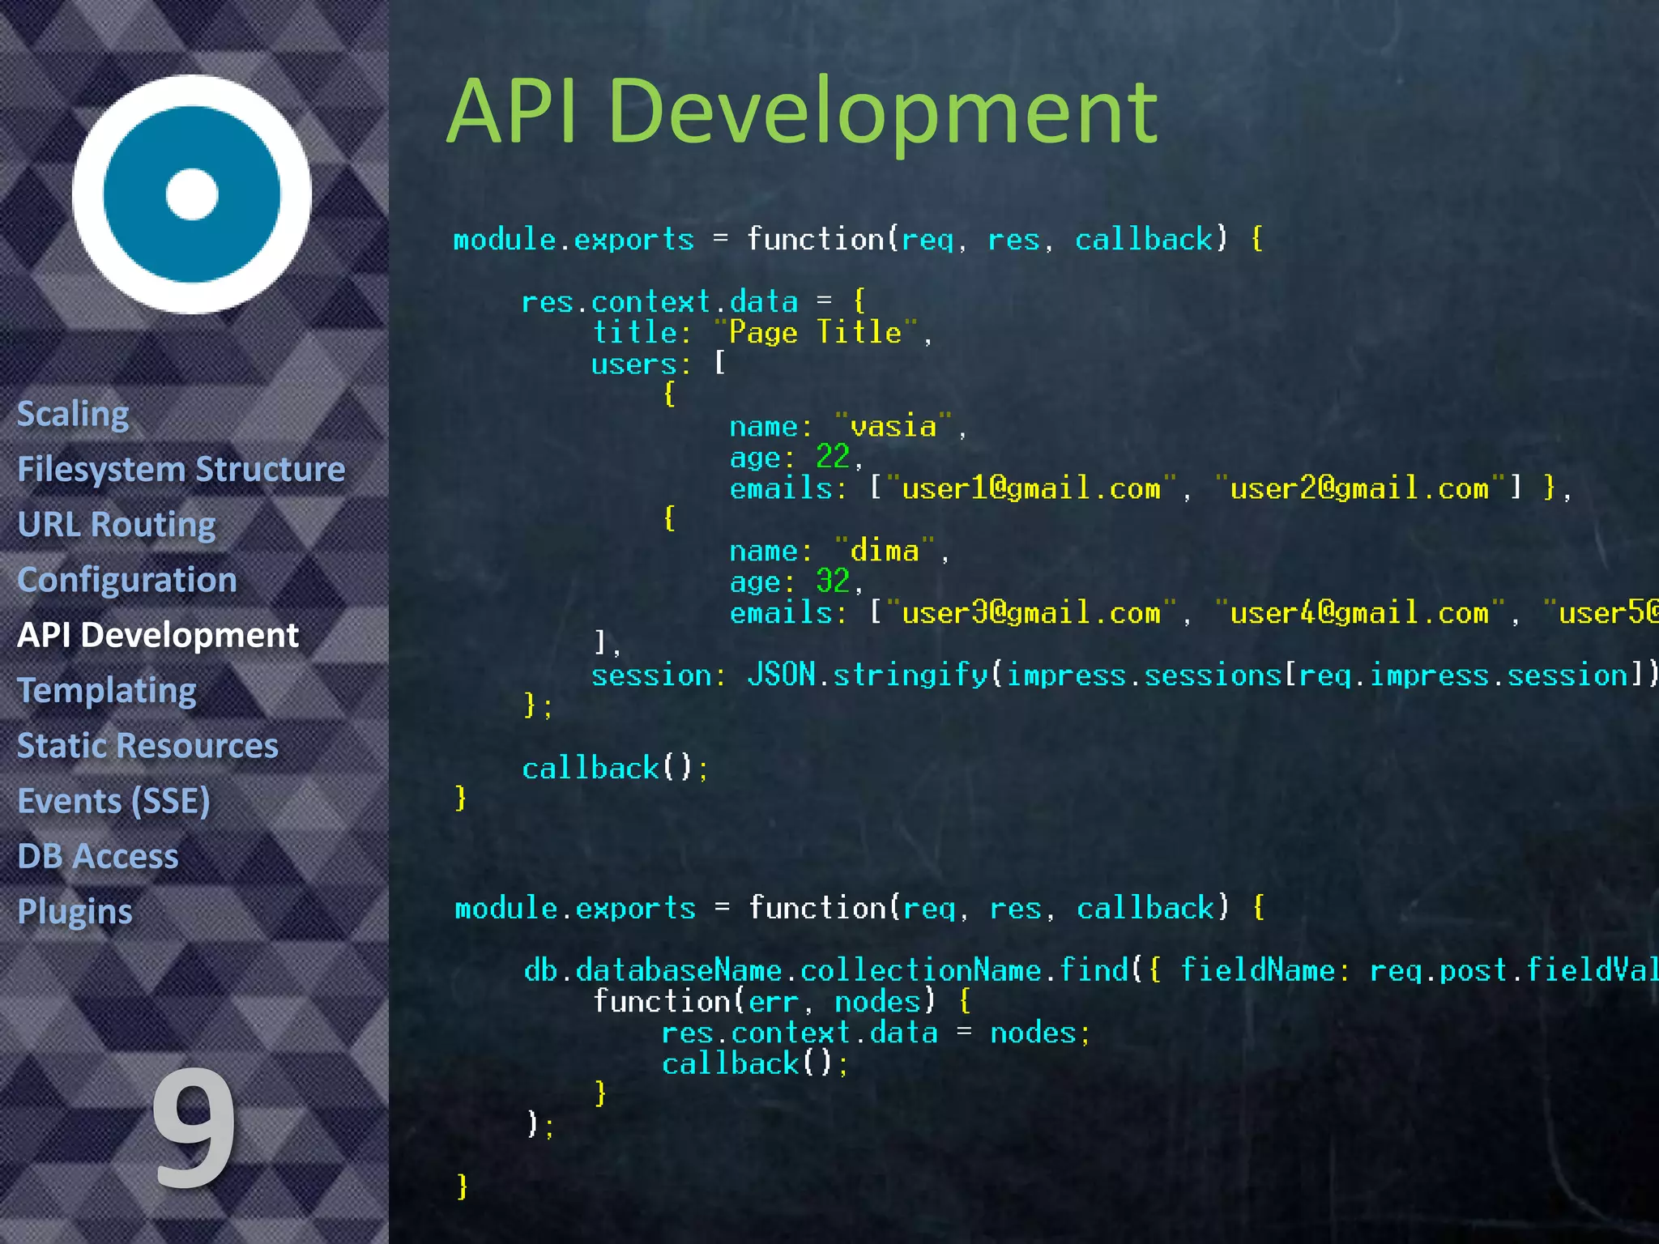The width and height of the screenshot is (1659, 1244).
Task: Click the age: 32 line
Action: click(796, 582)
